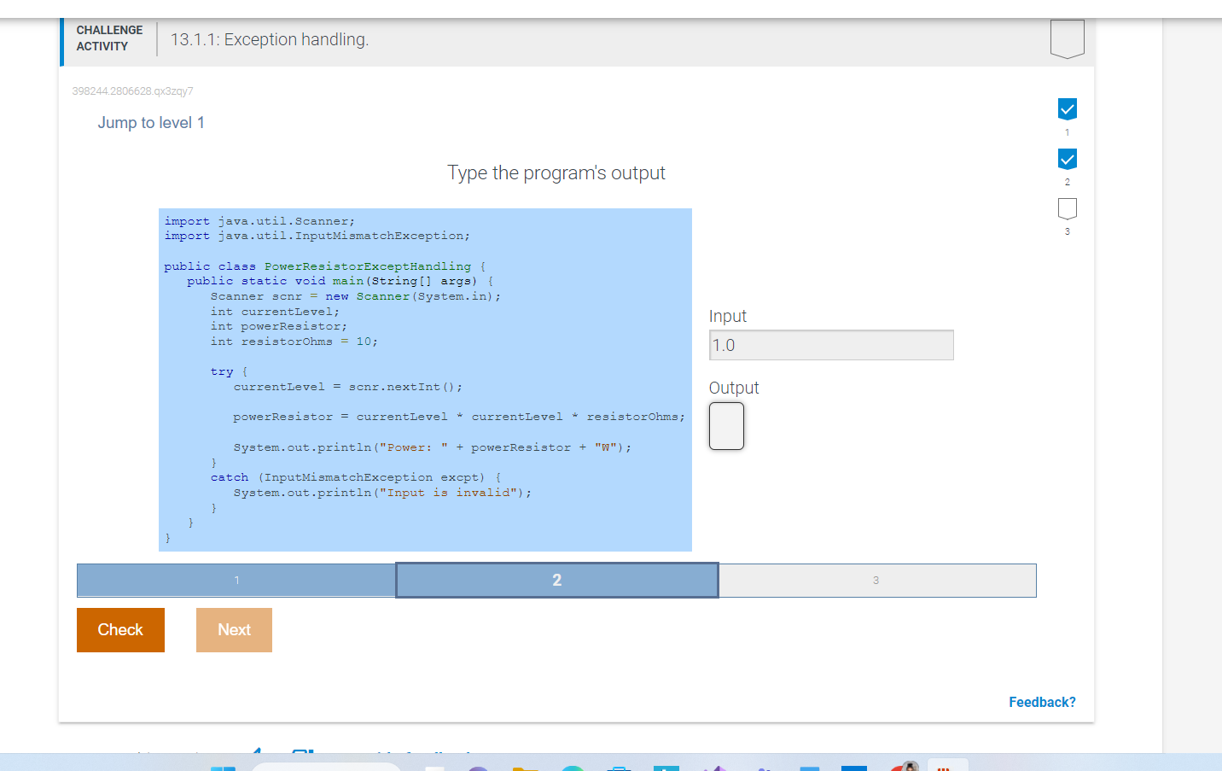This screenshot has height=771, width=1222.
Task: Click the Next button
Action: click(234, 630)
